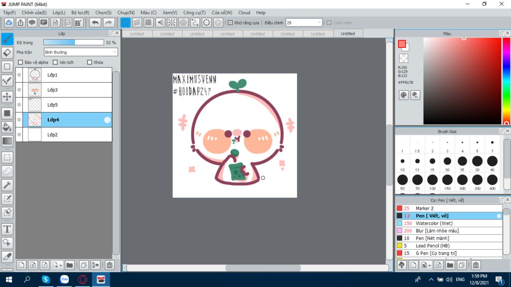511x287 pixels.
Task: Open Skype from the taskbar
Action: 45,280
